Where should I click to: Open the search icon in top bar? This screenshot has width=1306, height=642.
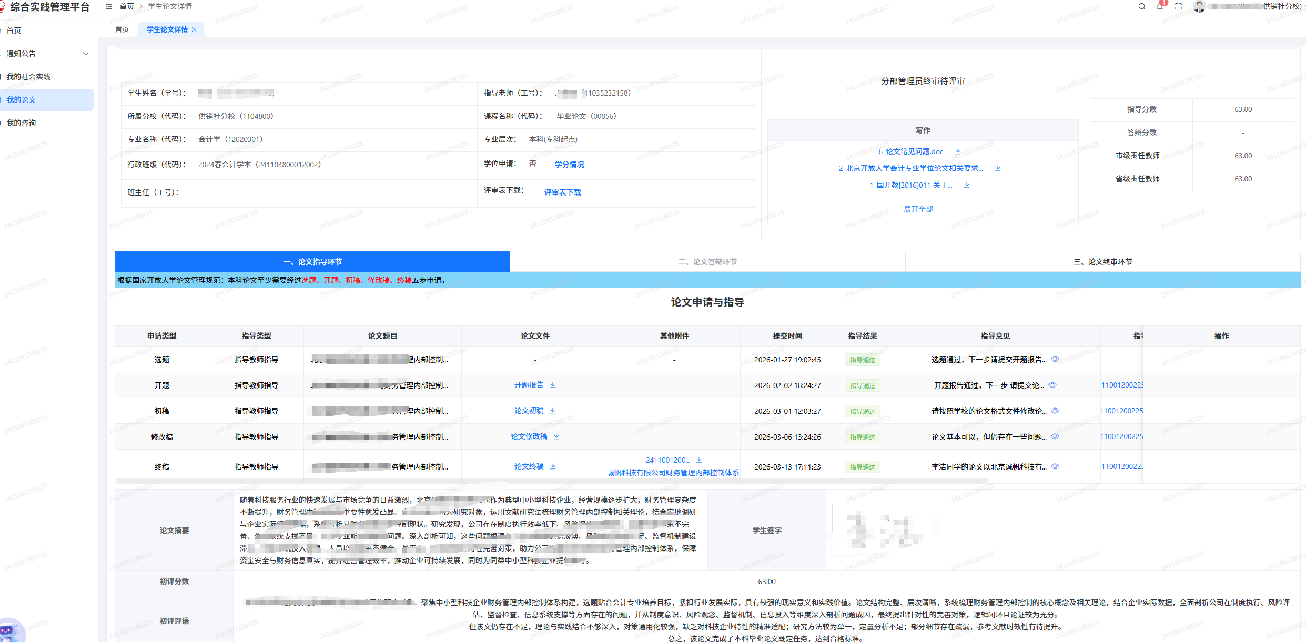pyautogui.click(x=1141, y=6)
